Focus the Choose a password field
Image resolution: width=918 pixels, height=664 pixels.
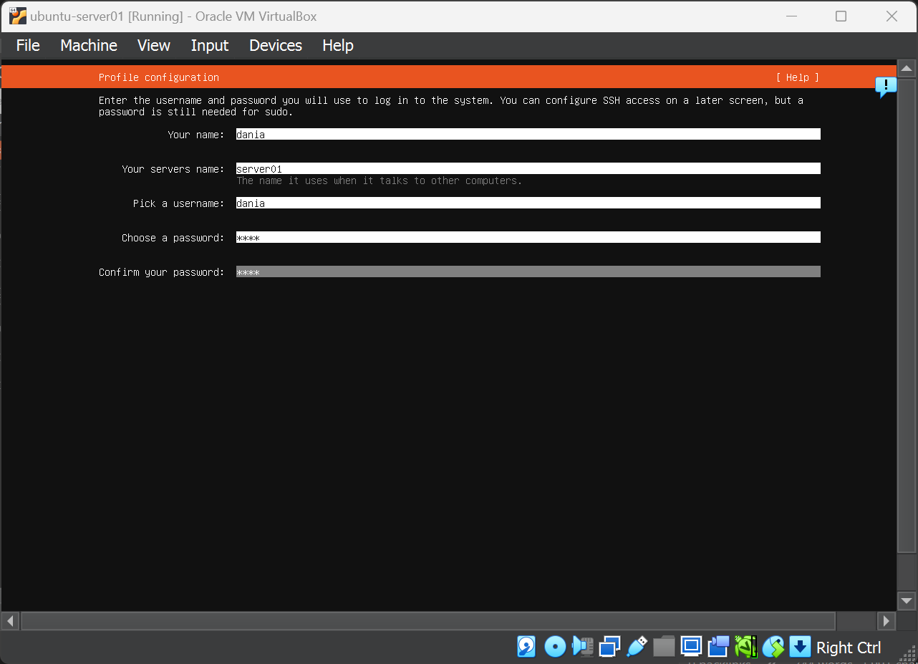click(528, 238)
